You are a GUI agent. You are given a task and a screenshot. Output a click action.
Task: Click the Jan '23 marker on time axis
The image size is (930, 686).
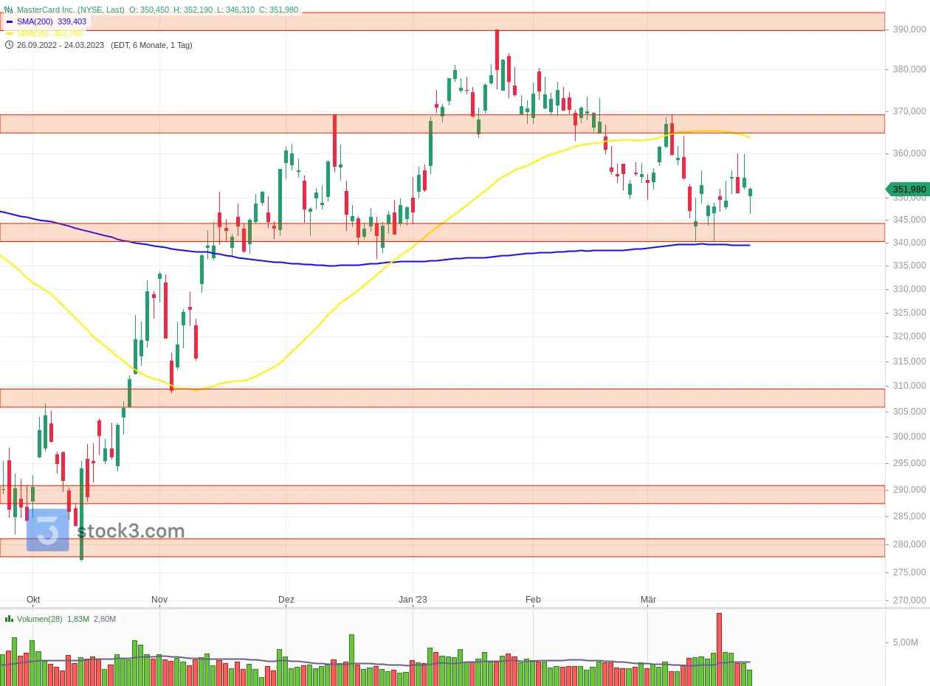(413, 600)
